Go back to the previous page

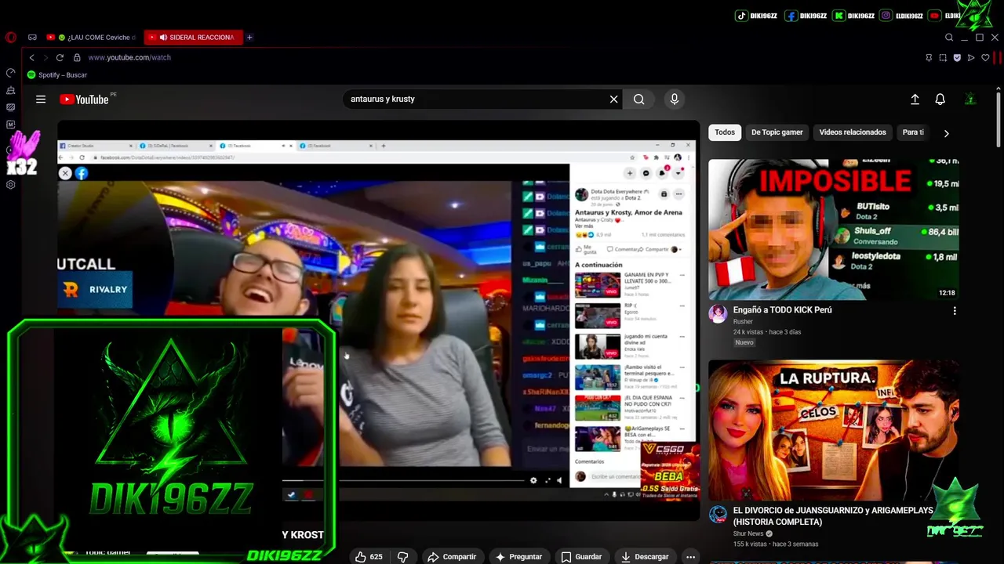[x=31, y=57]
